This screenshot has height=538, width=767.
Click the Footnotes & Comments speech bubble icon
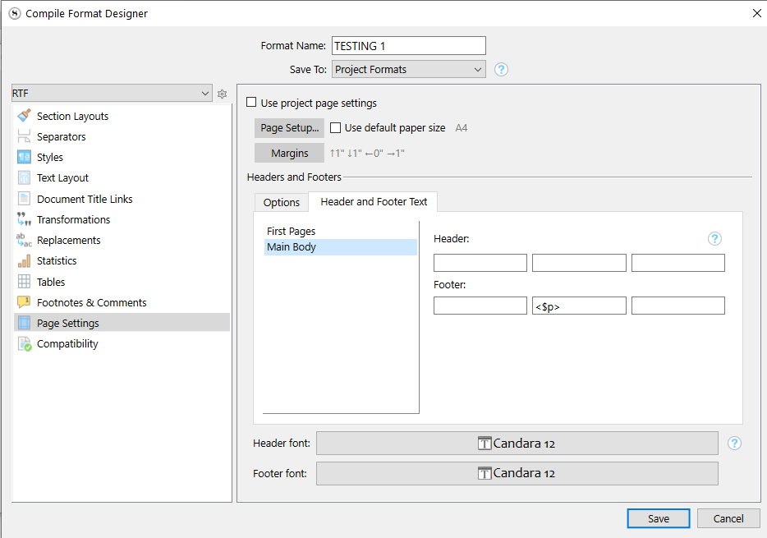tap(24, 302)
